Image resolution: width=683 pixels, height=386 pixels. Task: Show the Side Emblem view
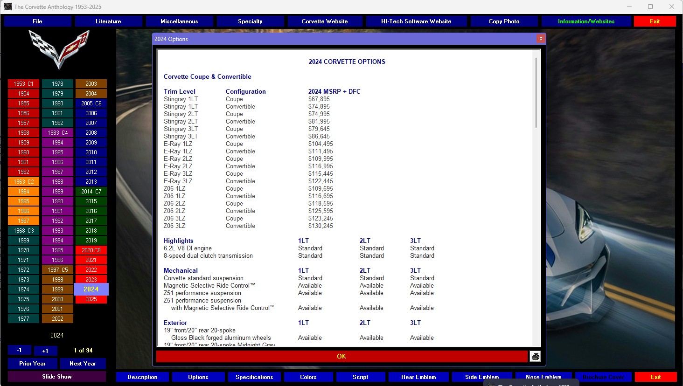tap(482, 377)
